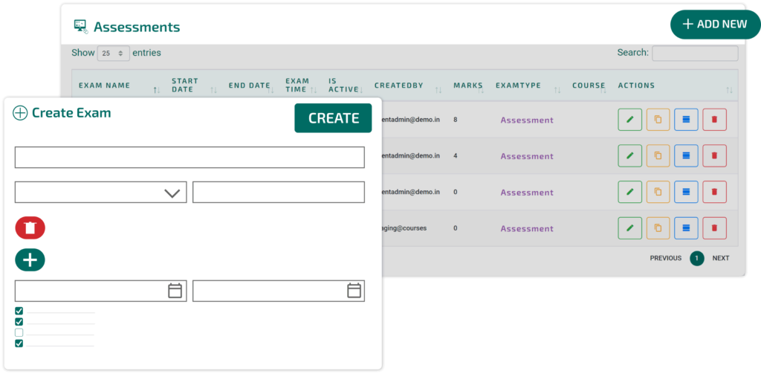Sort by Exam Time column

coord(314,90)
